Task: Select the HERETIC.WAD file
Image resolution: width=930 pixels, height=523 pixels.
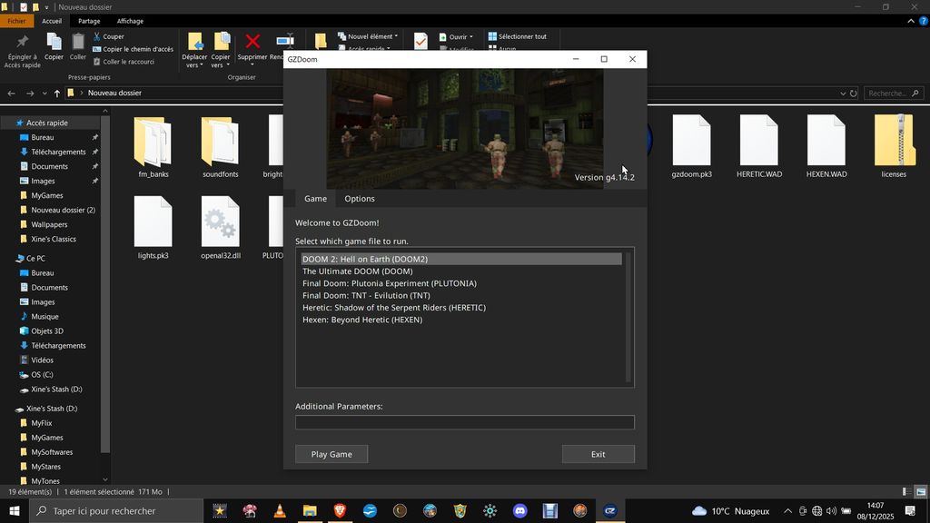Action: point(759,147)
